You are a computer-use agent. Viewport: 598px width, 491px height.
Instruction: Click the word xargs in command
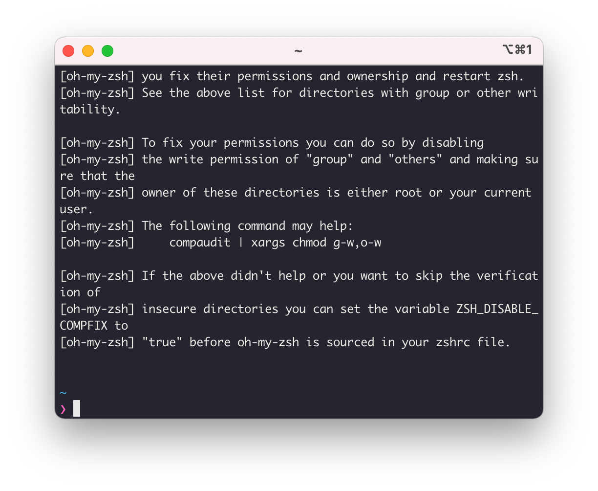point(268,243)
